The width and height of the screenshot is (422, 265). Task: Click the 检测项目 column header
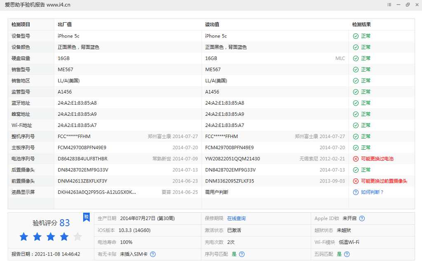pyautogui.click(x=21, y=24)
